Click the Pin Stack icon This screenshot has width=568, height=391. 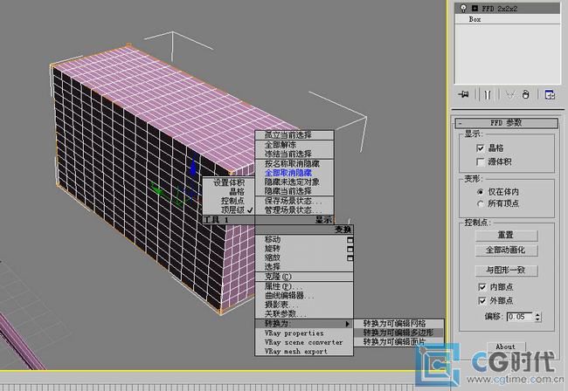click(x=463, y=95)
